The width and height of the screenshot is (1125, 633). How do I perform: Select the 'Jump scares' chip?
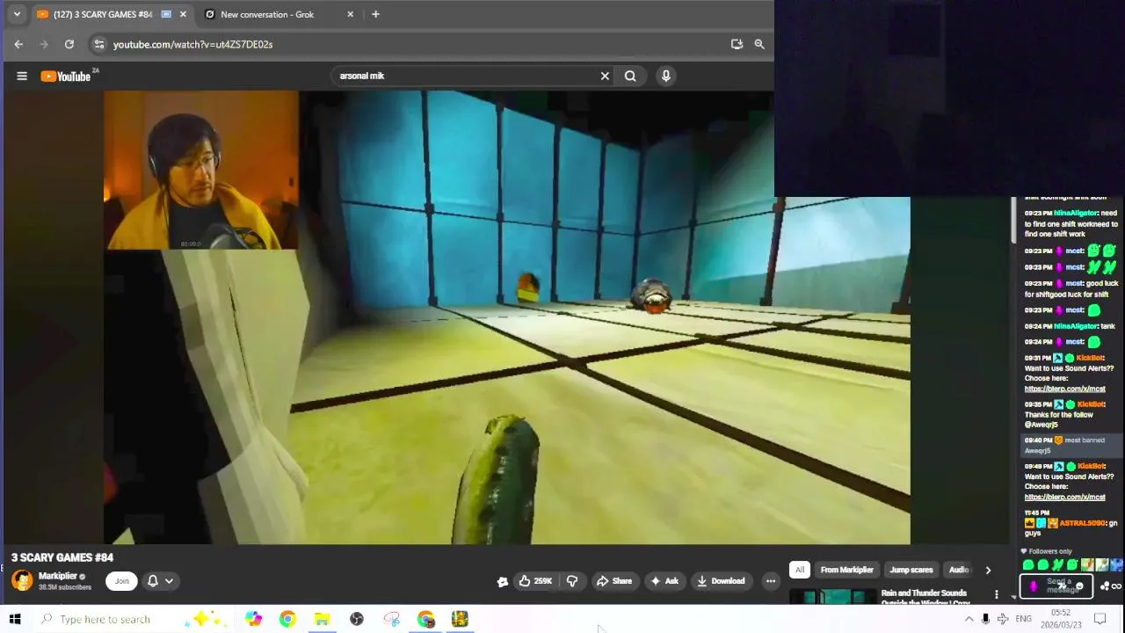[911, 570]
